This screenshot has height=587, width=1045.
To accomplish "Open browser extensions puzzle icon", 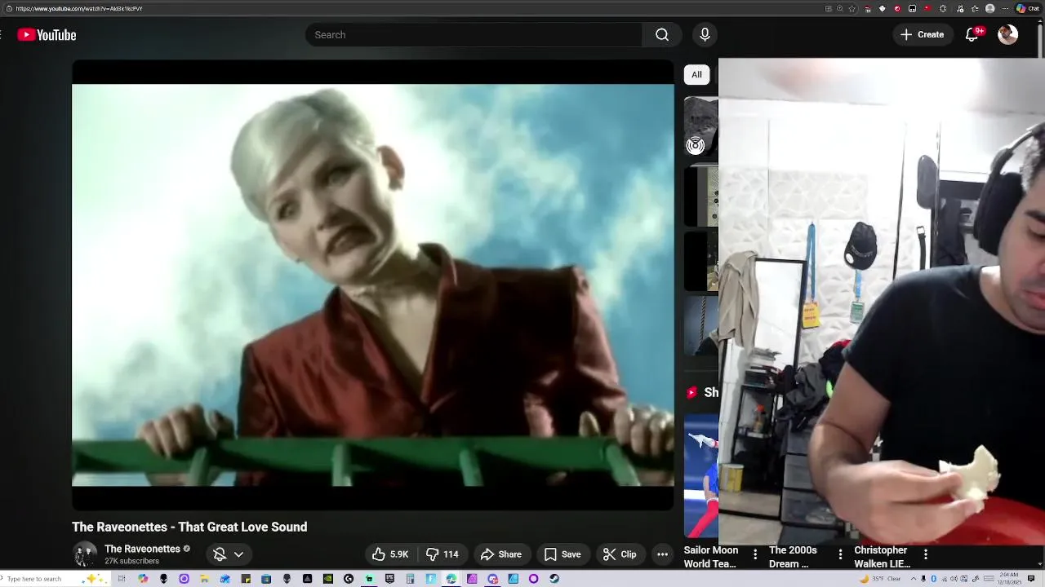I will coord(943,9).
